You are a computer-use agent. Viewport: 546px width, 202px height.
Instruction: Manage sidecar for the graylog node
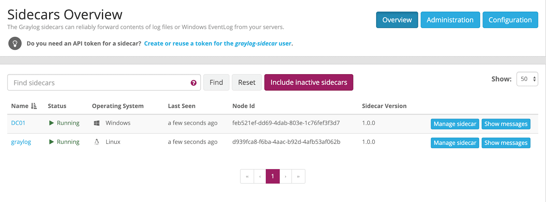(455, 143)
